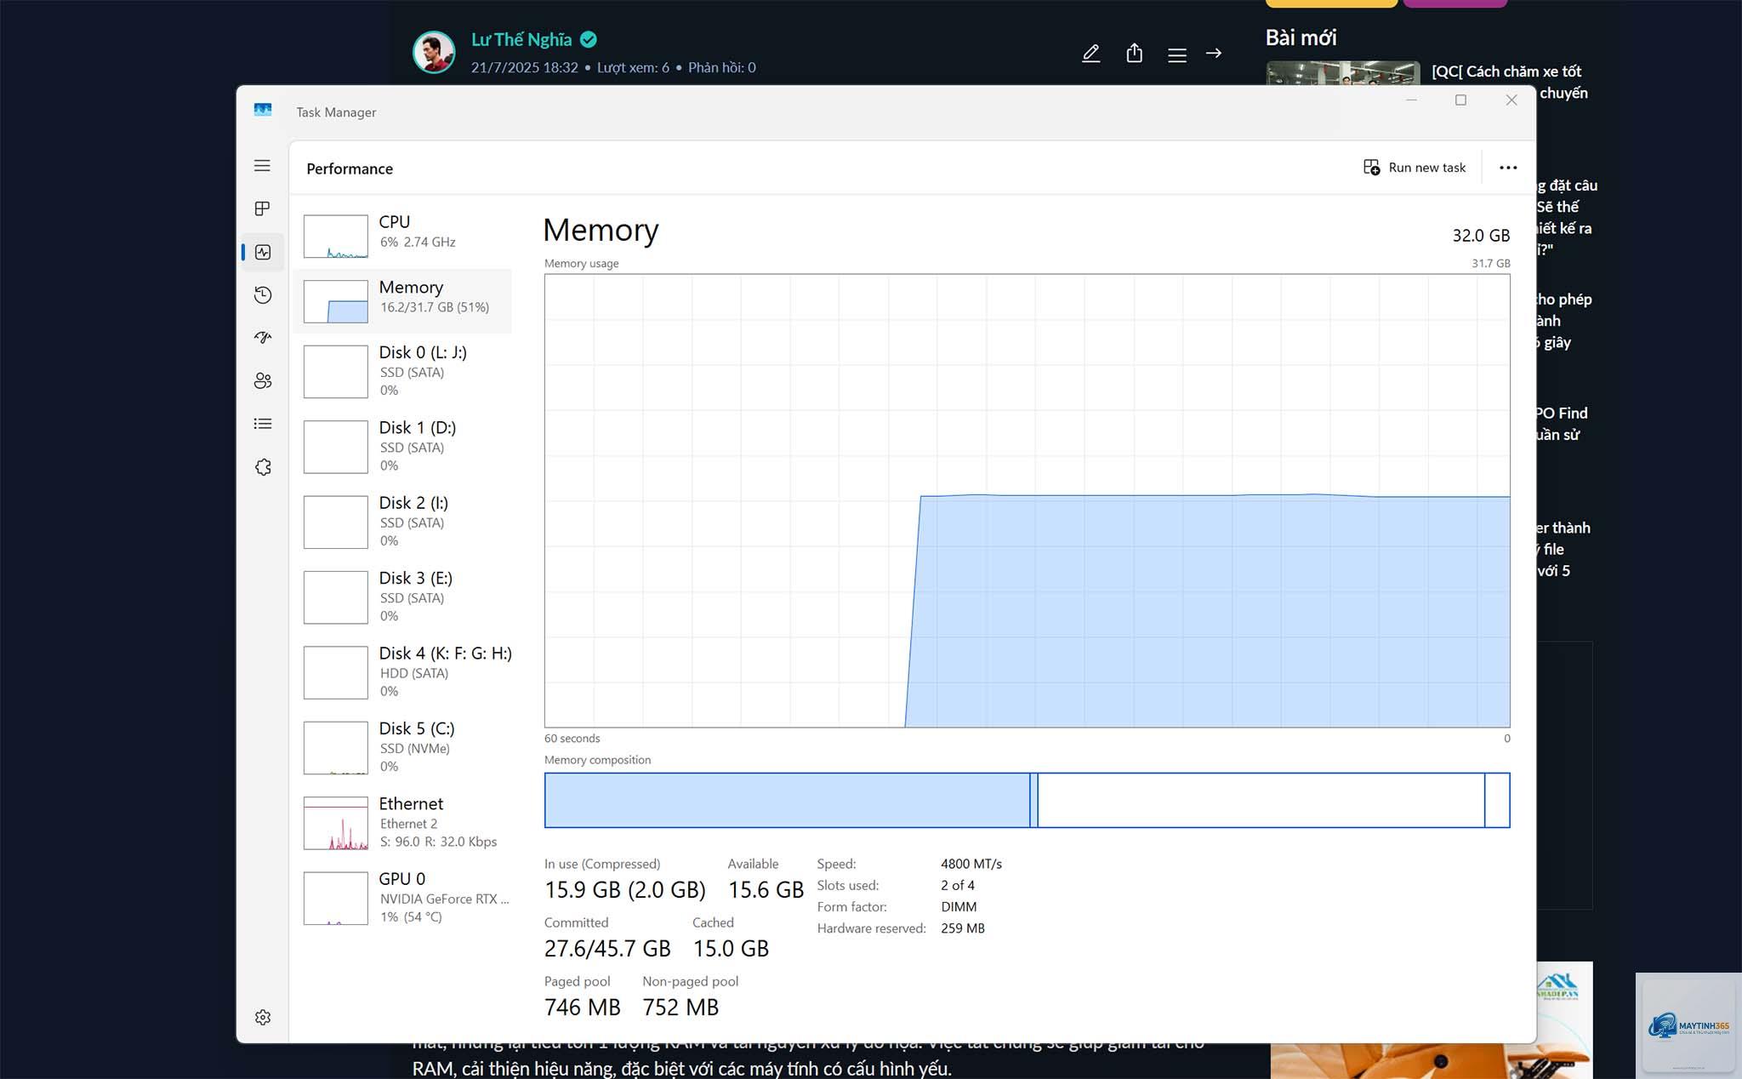
Task: Click the edit pencil icon in article header
Action: pos(1090,54)
